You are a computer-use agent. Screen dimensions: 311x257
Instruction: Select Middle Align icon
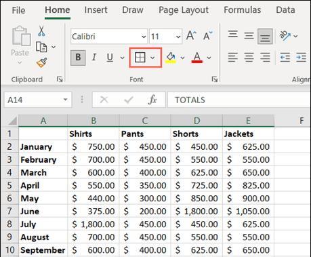coord(249,36)
